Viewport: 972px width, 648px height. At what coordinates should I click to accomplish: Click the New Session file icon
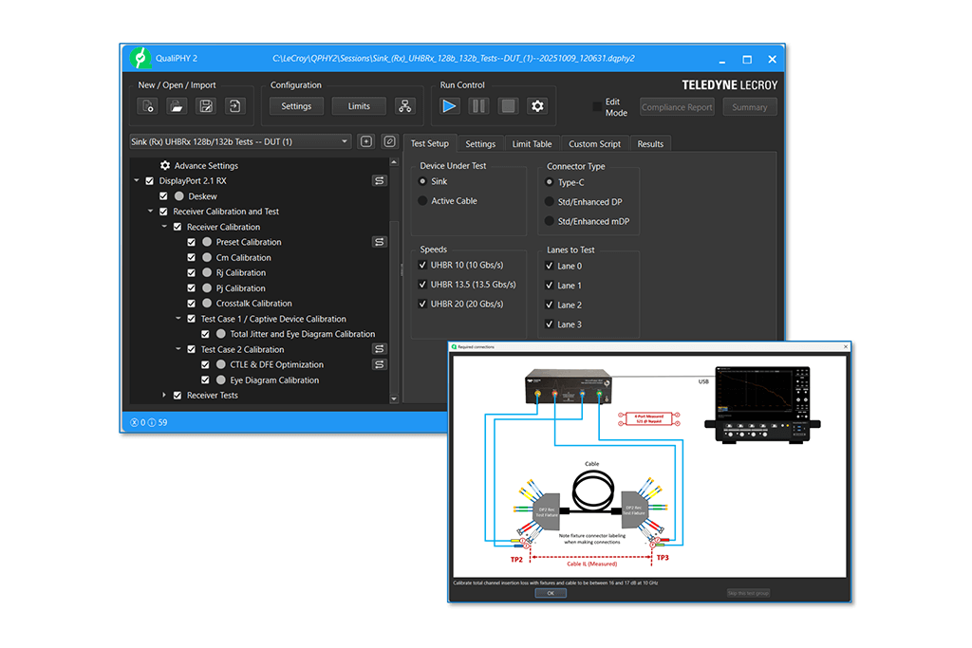click(x=148, y=106)
